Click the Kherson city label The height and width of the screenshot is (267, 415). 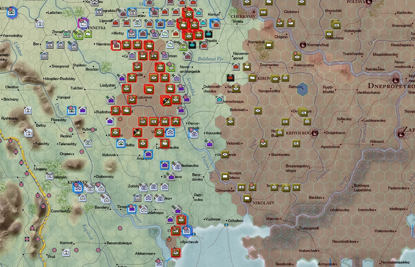[273, 219]
